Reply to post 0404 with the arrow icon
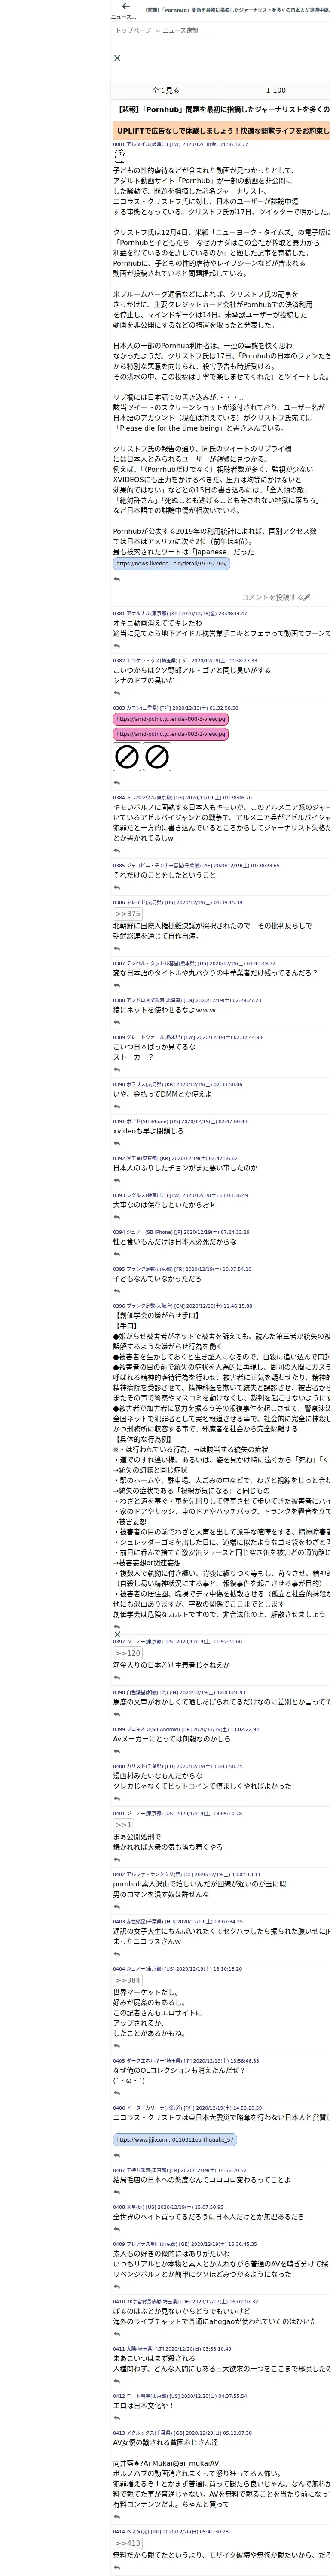The width and height of the screenshot is (330, 2576). click(117, 2046)
